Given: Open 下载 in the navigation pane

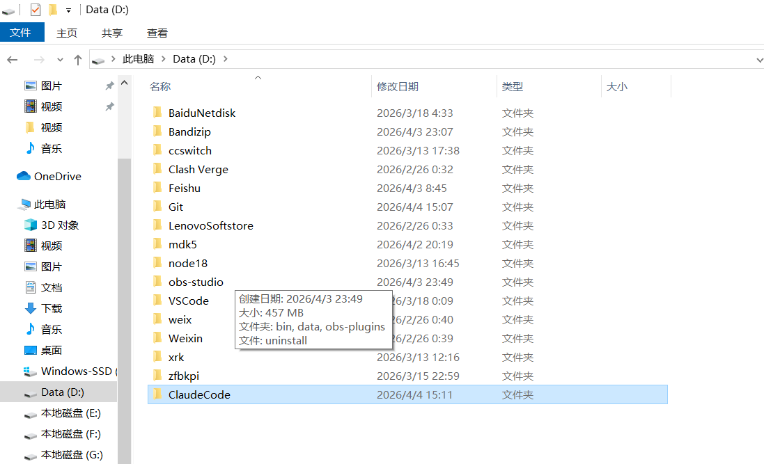Looking at the screenshot, I should coord(52,309).
